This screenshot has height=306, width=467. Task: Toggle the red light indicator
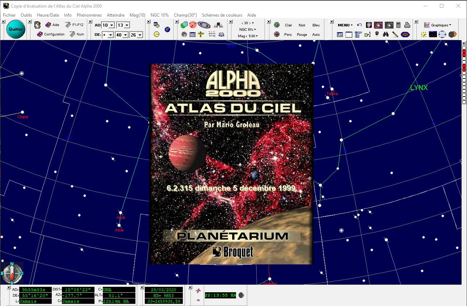(x=277, y=34)
